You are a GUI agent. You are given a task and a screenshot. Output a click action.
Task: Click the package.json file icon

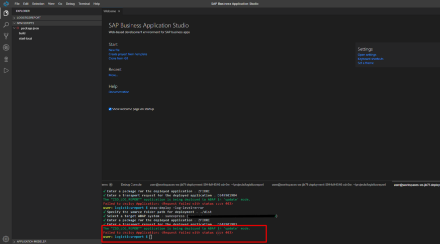[18, 28]
